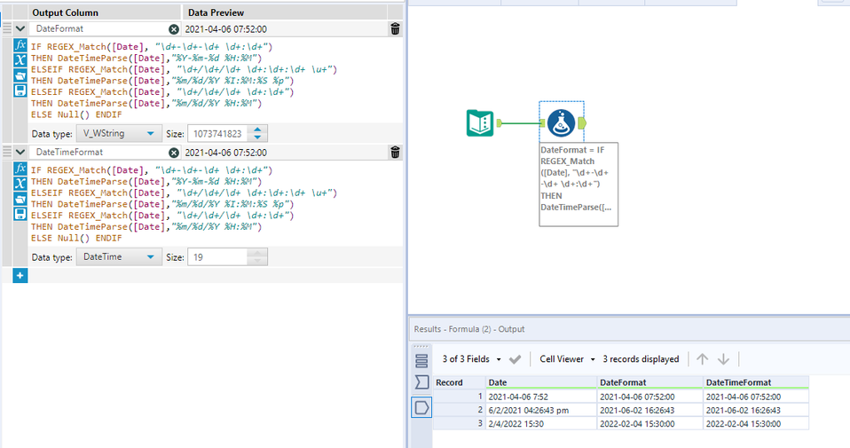The image size is (850, 448).
Task: Grab the DateTimeFormat expression reorder handle
Action: [7, 153]
